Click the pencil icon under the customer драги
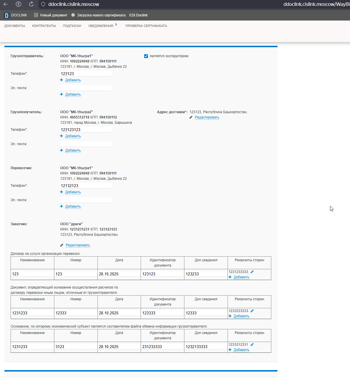This screenshot has height=378, width=350. pos(62,245)
